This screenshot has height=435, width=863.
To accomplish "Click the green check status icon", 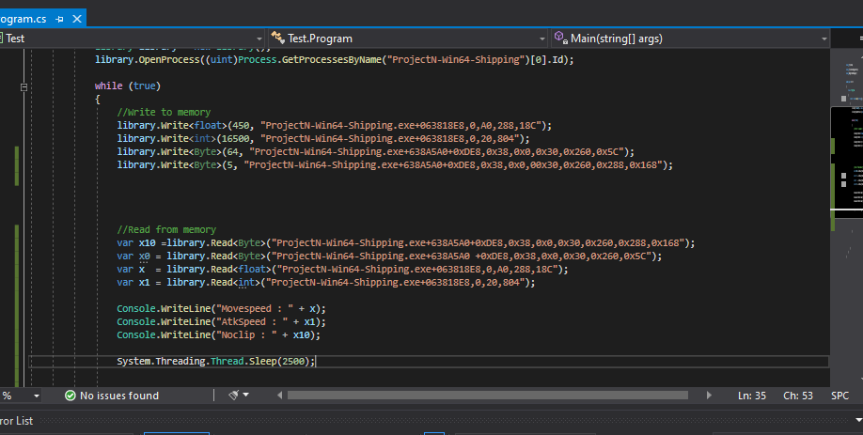I will coord(70,396).
